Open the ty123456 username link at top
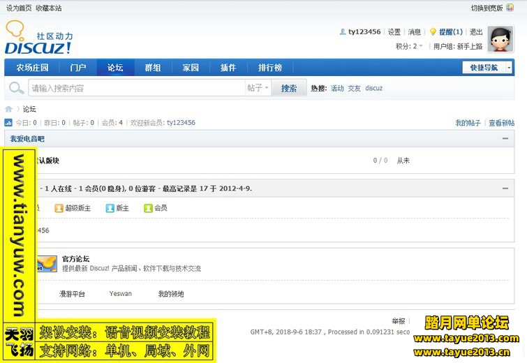 pyautogui.click(x=364, y=32)
